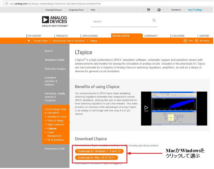Click the globe language icon
This screenshot has width=214, height=169.
tap(159, 10)
